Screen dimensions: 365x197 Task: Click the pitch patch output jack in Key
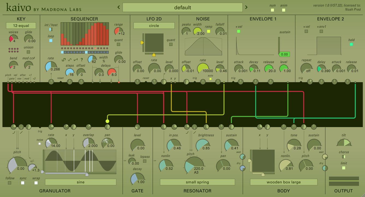coord(8,82)
